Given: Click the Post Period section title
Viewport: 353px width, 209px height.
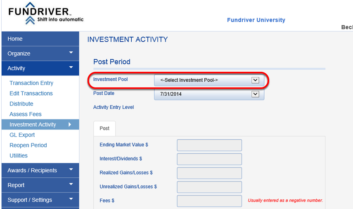Looking at the screenshot, I should 111,61.
